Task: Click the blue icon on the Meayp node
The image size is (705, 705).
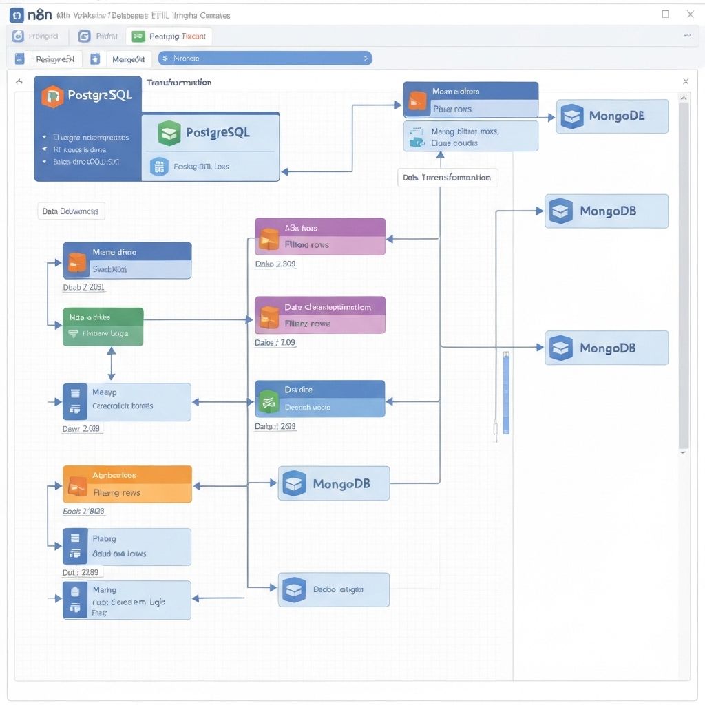Action: point(74,401)
